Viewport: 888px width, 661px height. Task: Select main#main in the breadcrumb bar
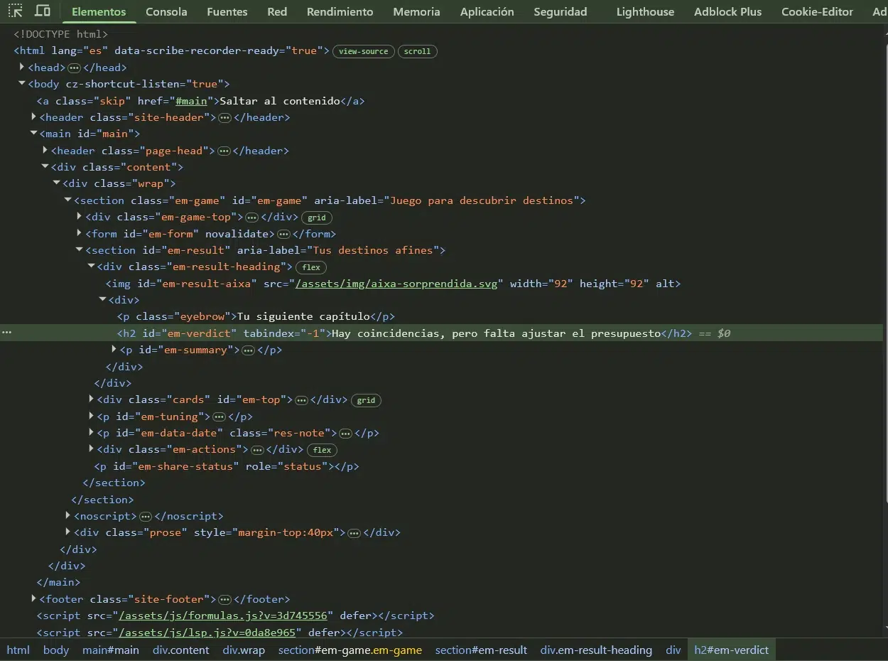tap(111, 650)
